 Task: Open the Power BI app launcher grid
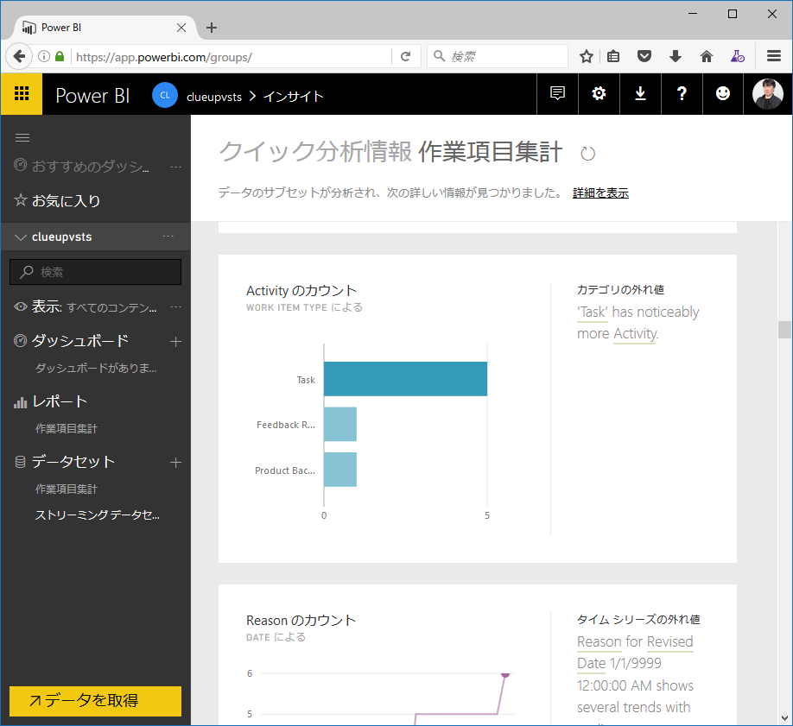(x=22, y=94)
